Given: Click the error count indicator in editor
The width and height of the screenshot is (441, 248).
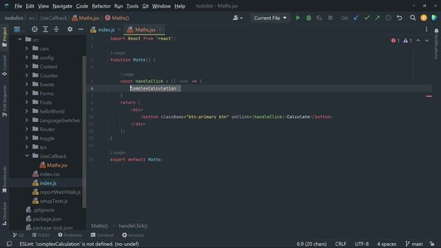Looking at the screenshot, I should click(x=396, y=41).
